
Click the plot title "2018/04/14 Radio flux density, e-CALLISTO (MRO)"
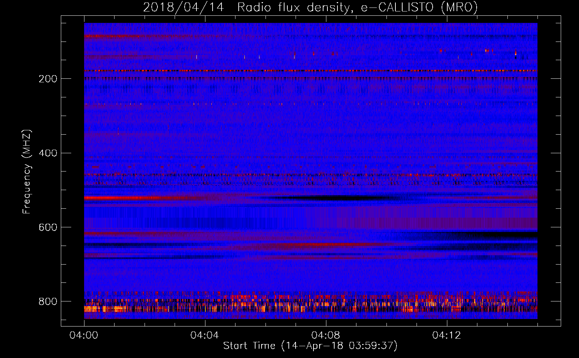point(310,7)
